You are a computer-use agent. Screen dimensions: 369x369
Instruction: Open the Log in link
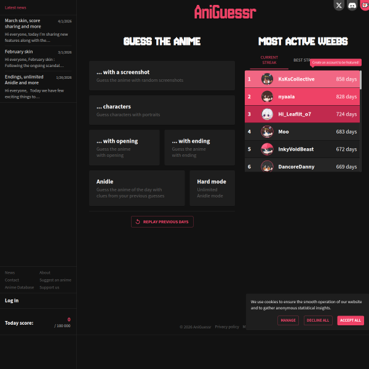pyautogui.click(x=12, y=300)
